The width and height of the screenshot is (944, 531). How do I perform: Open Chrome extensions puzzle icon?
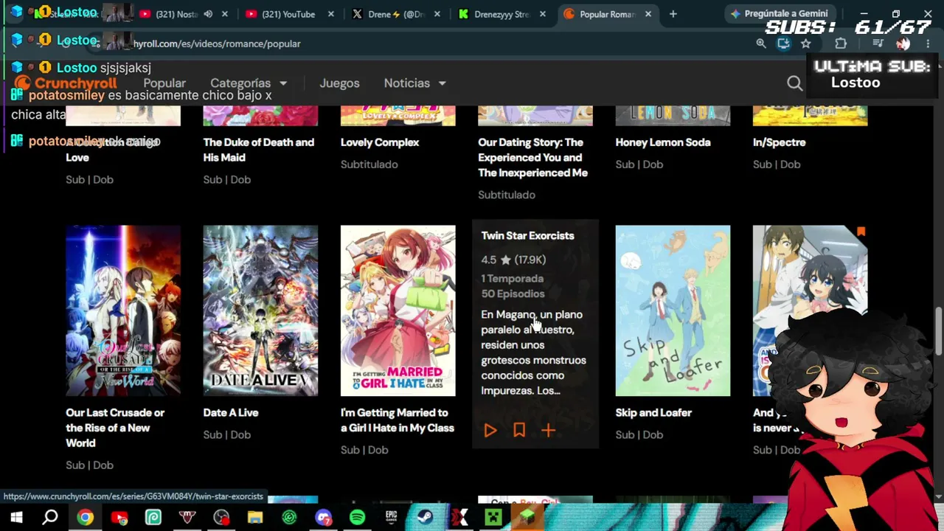841,44
